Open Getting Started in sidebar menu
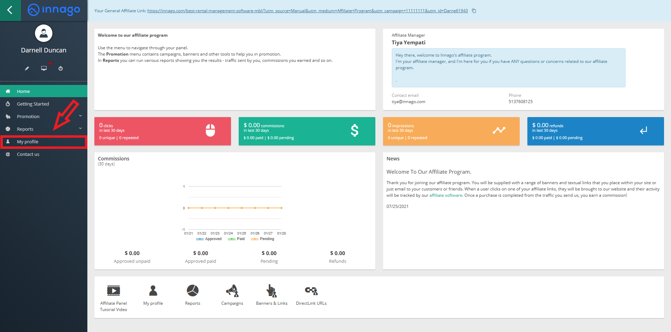 coord(33,104)
